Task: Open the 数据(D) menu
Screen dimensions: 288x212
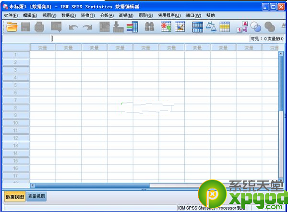Action: (69, 15)
